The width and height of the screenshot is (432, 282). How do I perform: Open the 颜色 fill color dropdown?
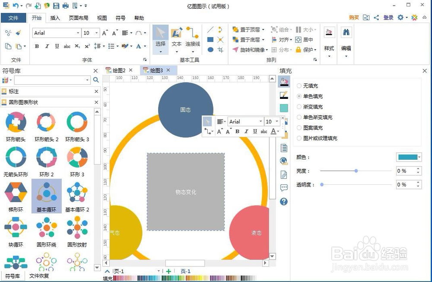[419, 157]
